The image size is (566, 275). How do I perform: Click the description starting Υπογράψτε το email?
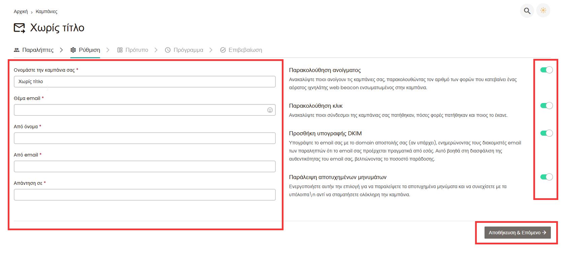tap(405, 151)
